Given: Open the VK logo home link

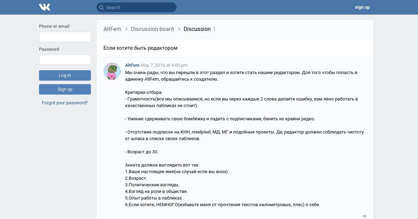Looking at the screenshot, I should point(45,7).
